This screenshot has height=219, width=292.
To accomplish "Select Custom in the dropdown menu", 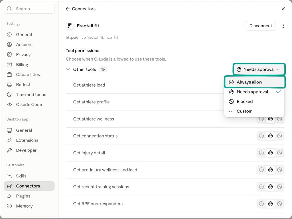I will pos(254,111).
